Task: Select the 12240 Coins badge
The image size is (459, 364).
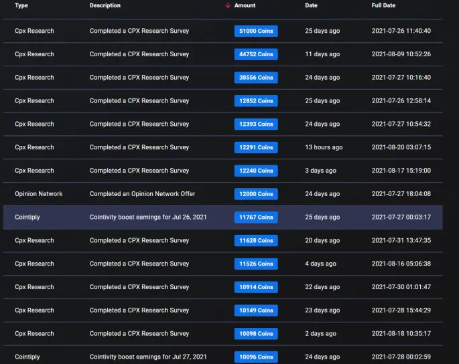Action: pos(256,171)
